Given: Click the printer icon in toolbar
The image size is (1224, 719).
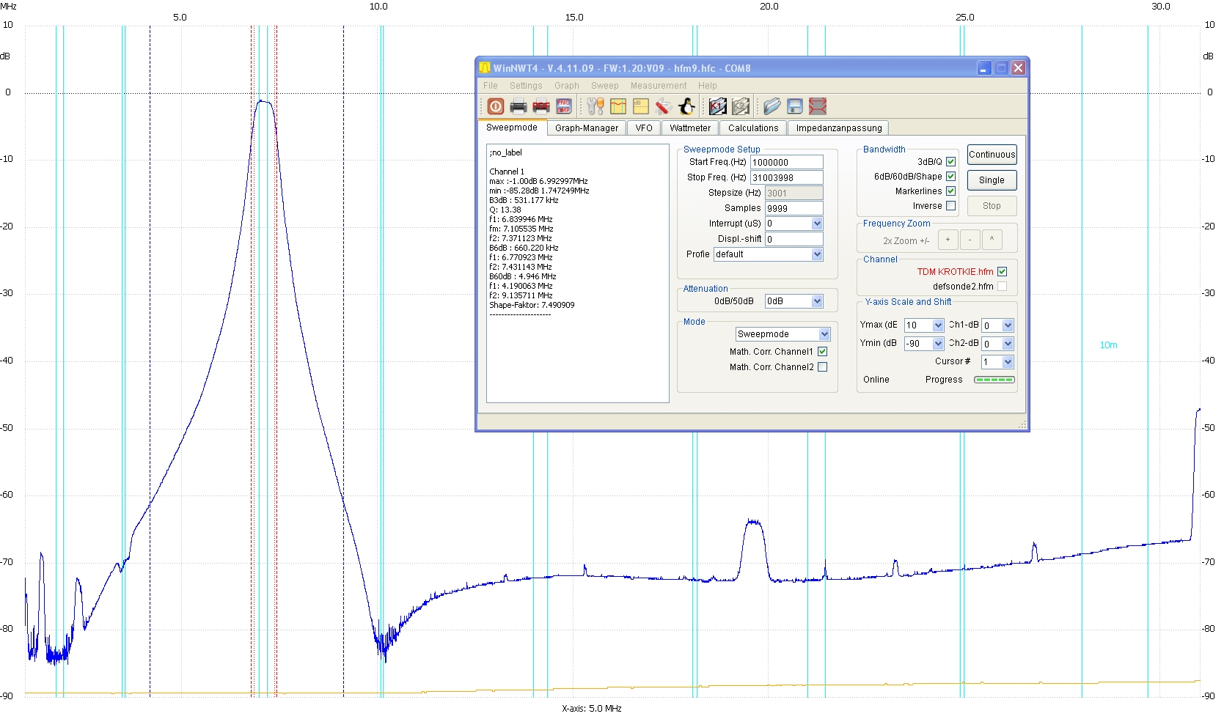Looking at the screenshot, I should (518, 107).
